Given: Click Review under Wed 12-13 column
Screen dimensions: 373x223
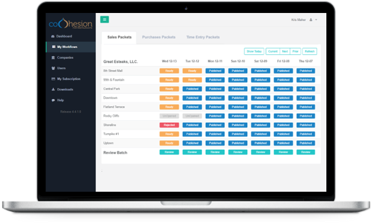Looking at the screenshot, I should (169, 152).
